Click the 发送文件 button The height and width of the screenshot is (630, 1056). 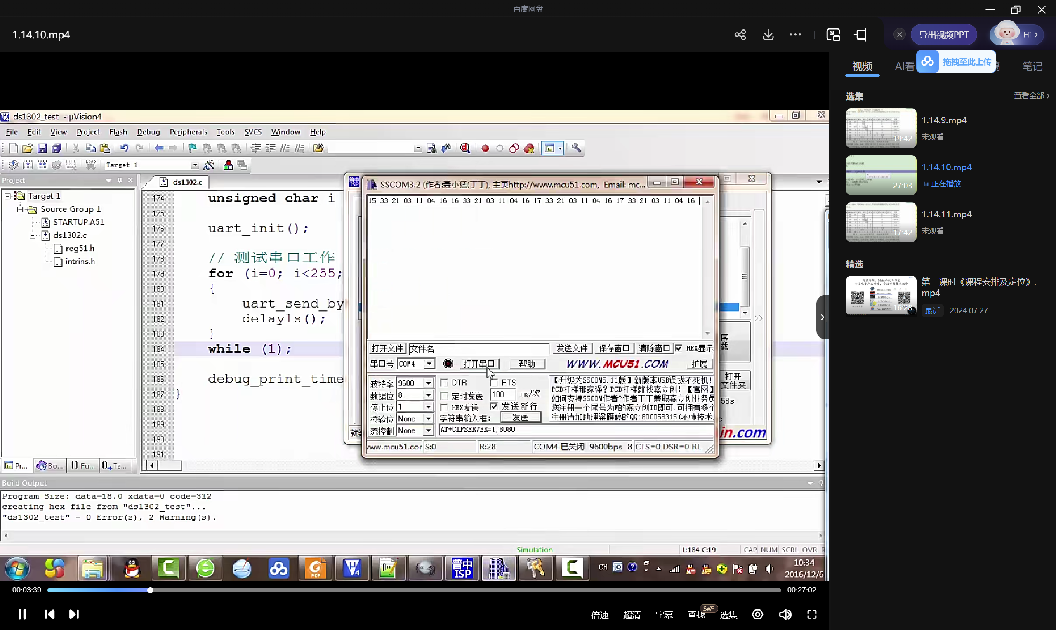572,348
